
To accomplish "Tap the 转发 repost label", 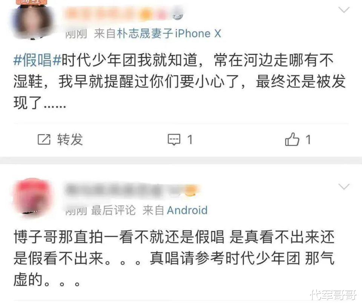I will (70, 139).
